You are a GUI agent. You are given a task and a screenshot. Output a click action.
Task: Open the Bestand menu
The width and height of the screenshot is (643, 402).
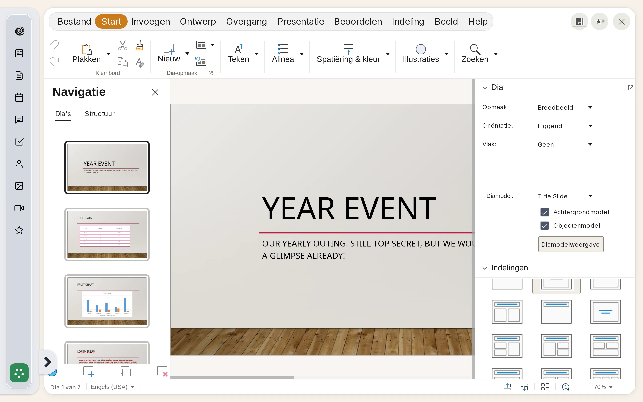point(74,22)
